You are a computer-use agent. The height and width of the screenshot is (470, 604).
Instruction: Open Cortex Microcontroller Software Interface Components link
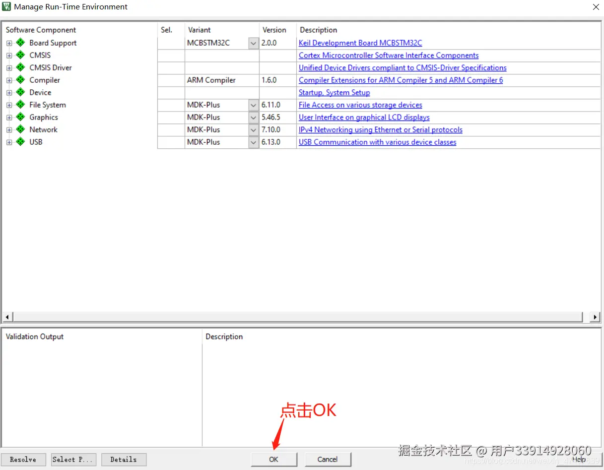(389, 56)
